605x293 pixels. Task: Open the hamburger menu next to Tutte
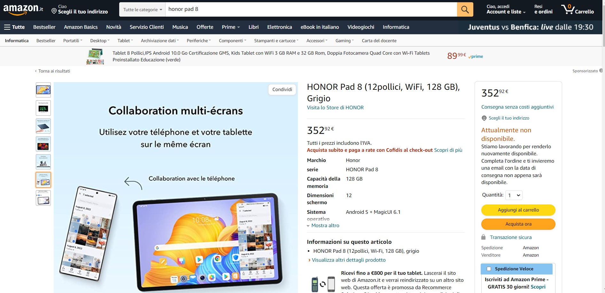(7, 27)
